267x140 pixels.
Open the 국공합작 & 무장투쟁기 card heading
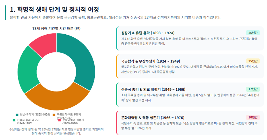[x=151, y=61]
